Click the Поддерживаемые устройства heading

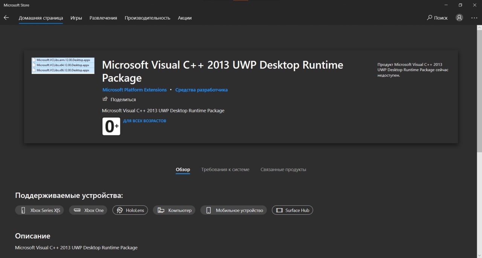coord(69,196)
